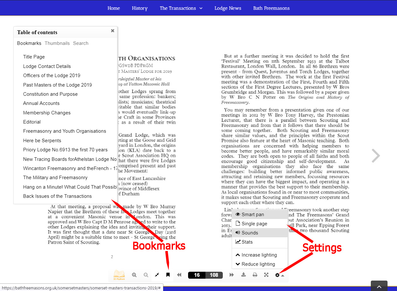The width and height of the screenshot is (397, 291).
Task: Toggle the bookmark table of contents icon
Action: 168,275
